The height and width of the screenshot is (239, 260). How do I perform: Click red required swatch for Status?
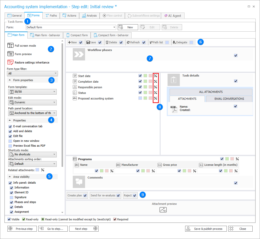click(150, 92)
